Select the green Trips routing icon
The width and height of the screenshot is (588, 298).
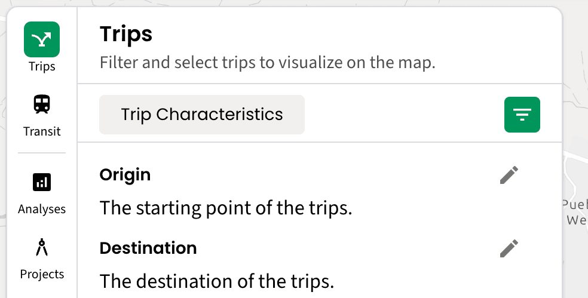pos(42,39)
